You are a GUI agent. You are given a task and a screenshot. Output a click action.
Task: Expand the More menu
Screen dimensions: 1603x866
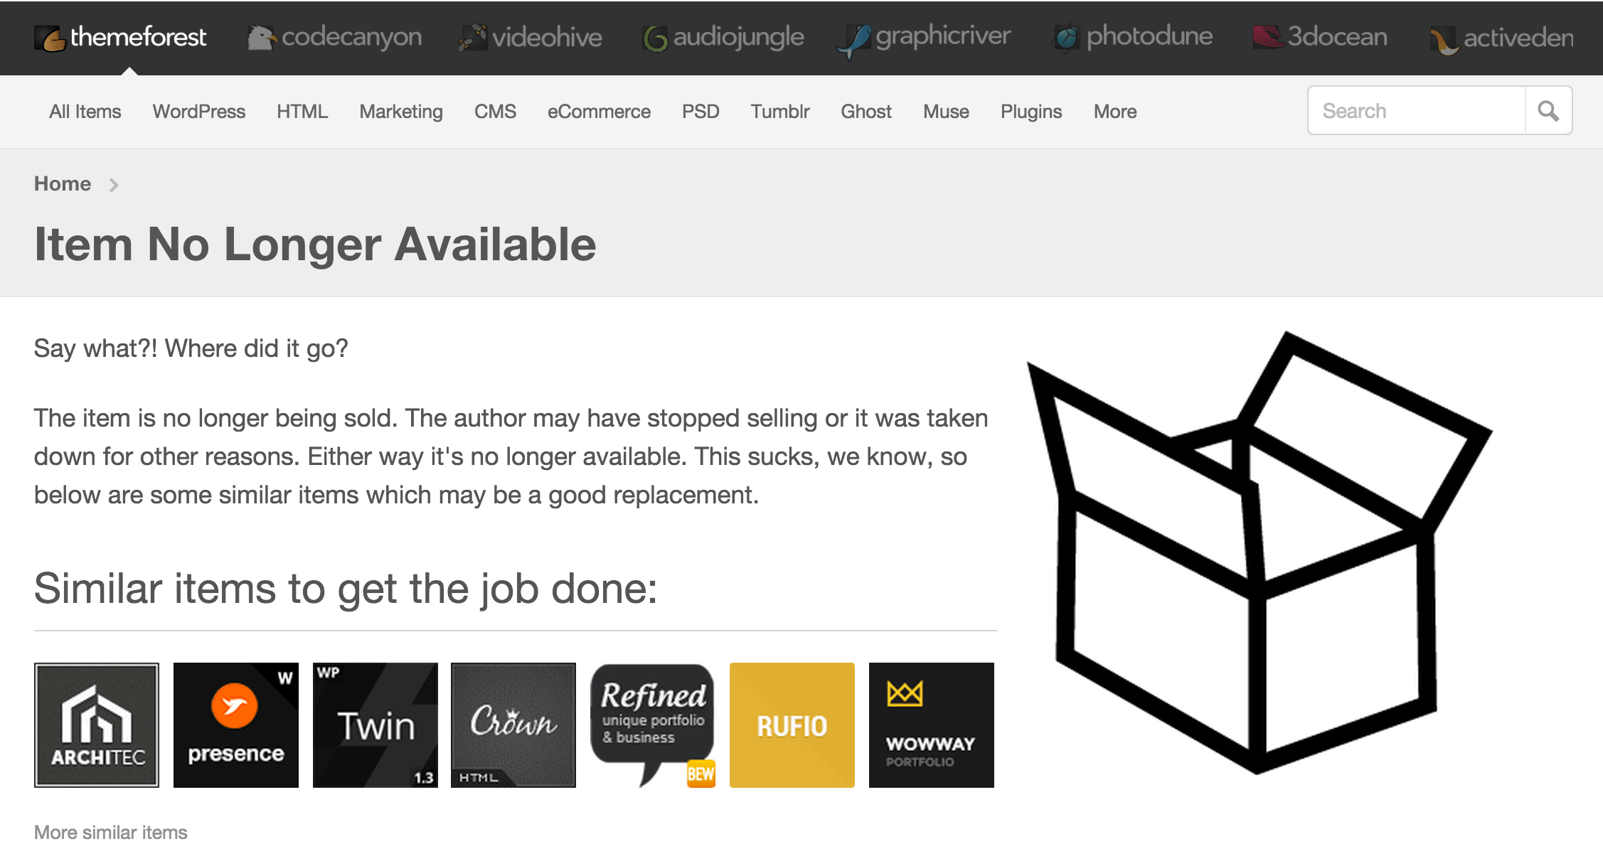(x=1115, y=112)
